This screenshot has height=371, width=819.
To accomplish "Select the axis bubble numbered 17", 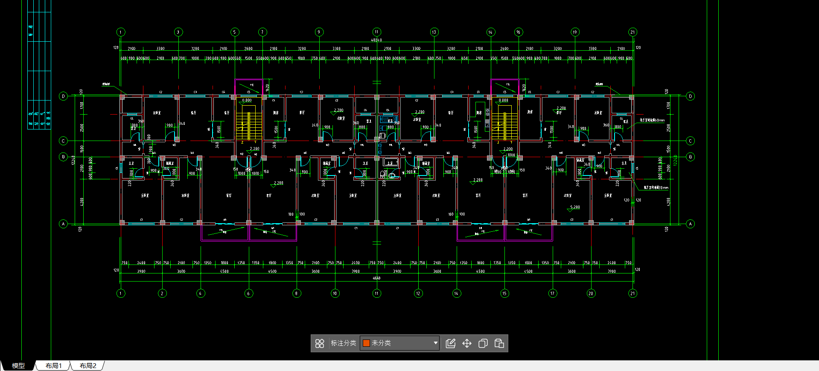I will click(x=553, y=293).
